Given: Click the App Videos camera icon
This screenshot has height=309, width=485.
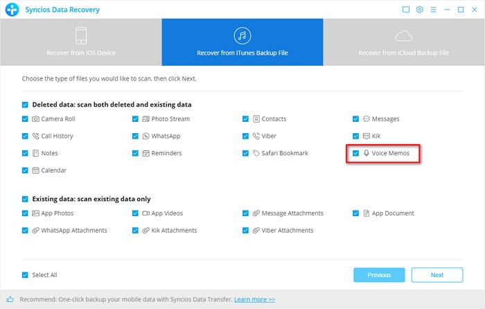Looking at the screenshot, I should click(145, 213).
